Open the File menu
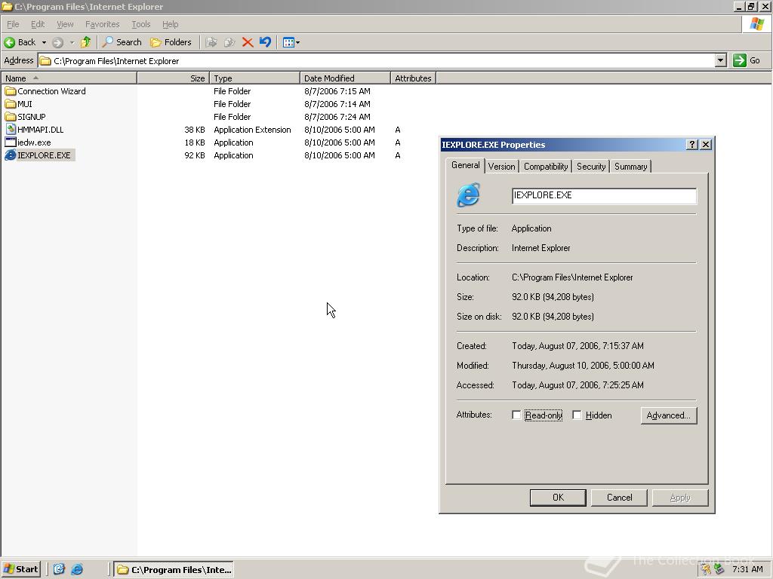Image resolution: width=773 pixels, height=579 pixels. [x=13, y=24]
